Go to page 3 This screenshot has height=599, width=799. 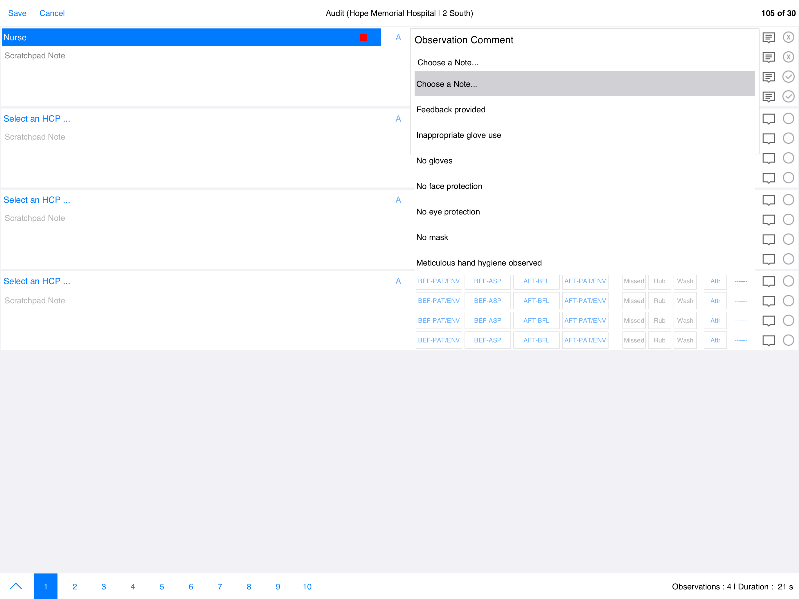[104, 586]
